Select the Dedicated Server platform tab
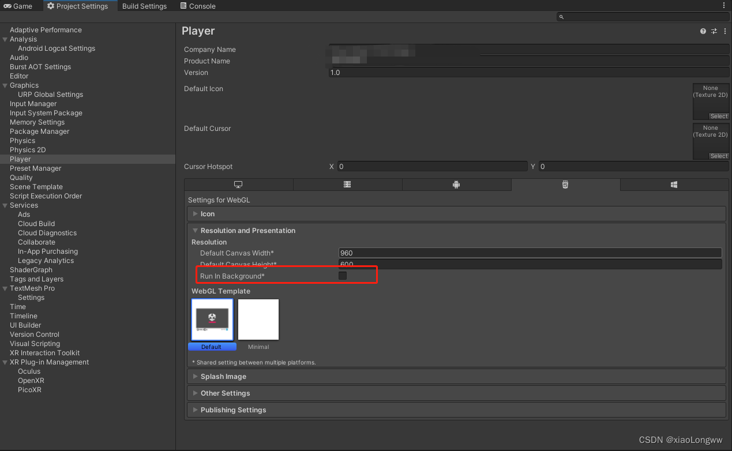This screenshot has height=451, width=732. coord(347,185)
